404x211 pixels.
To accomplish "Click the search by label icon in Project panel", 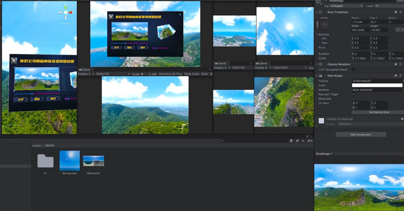I will [x=297, y=141].
